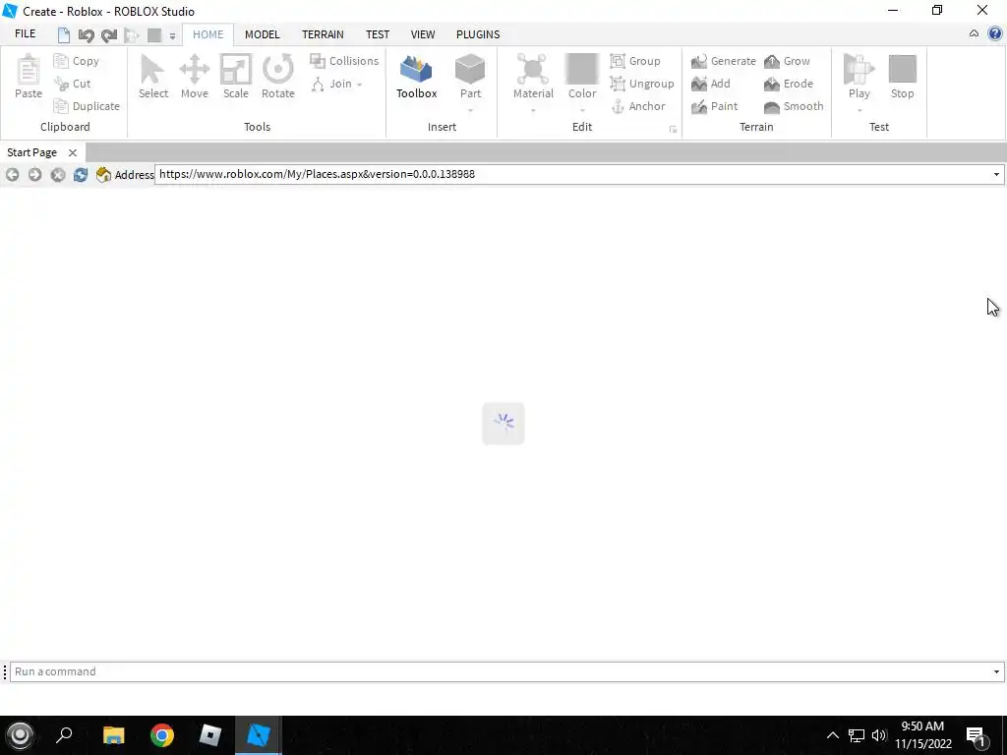Insert a Part with the cube icon
The image size is (1007, 755).
(x=470, y=71)
